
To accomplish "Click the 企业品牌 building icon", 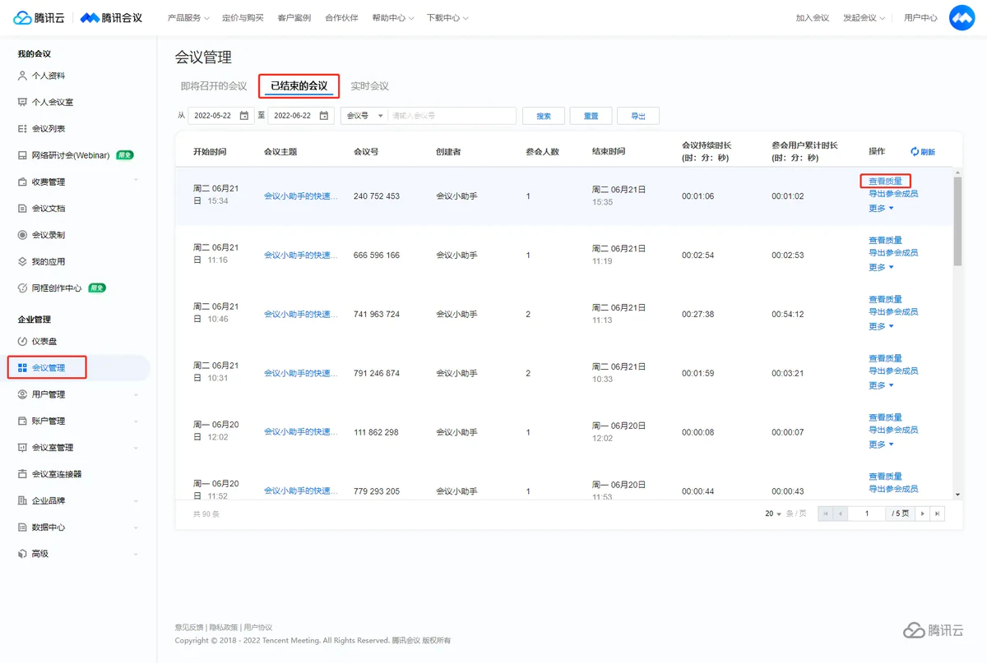I will [x=22, y=500].
